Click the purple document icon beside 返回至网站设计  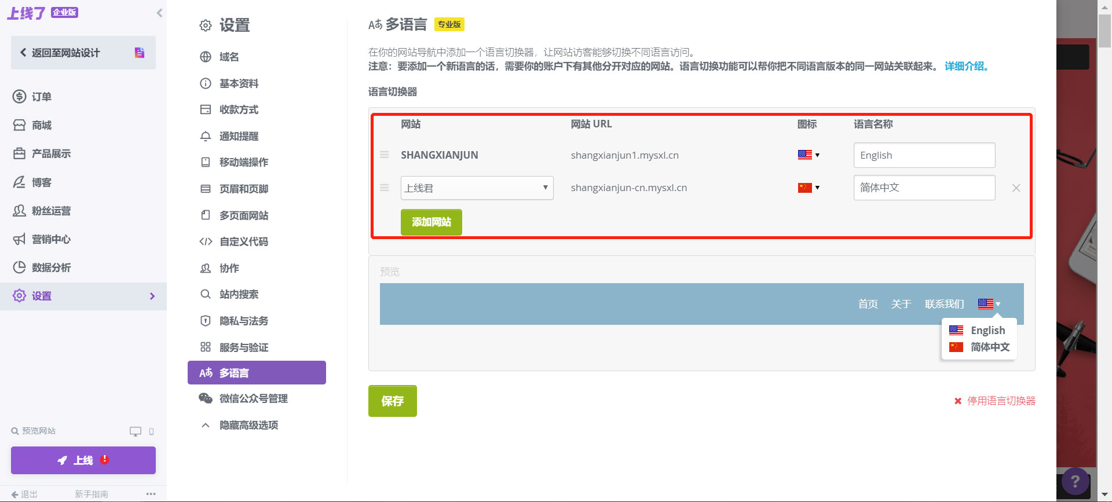click(x=140, y=53)
